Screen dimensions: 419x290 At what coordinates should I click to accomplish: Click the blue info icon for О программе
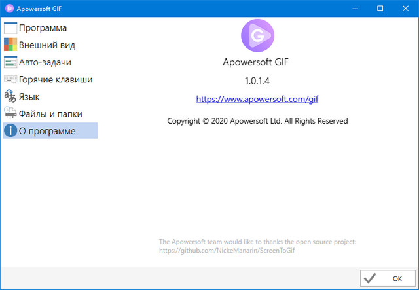[10, 131]
